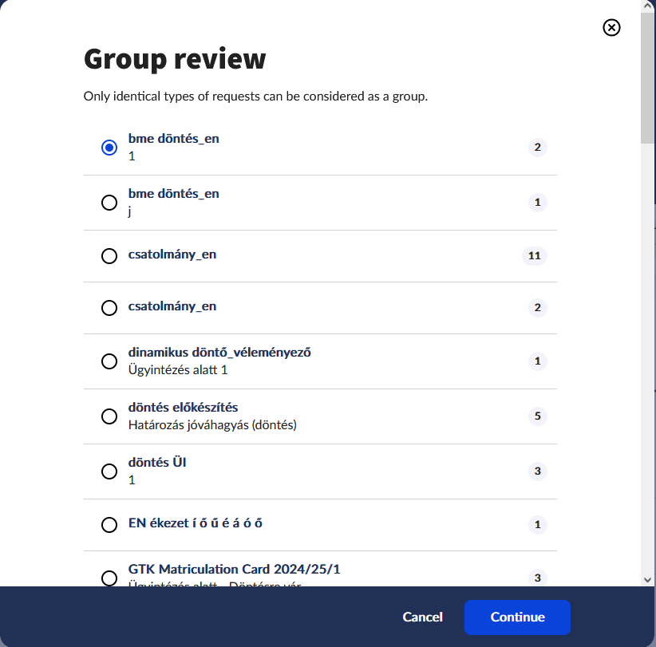The image size is (656, 647).
Task: Click the count badge showing 11
Action: pyautogui.click(x=534, y=256)
